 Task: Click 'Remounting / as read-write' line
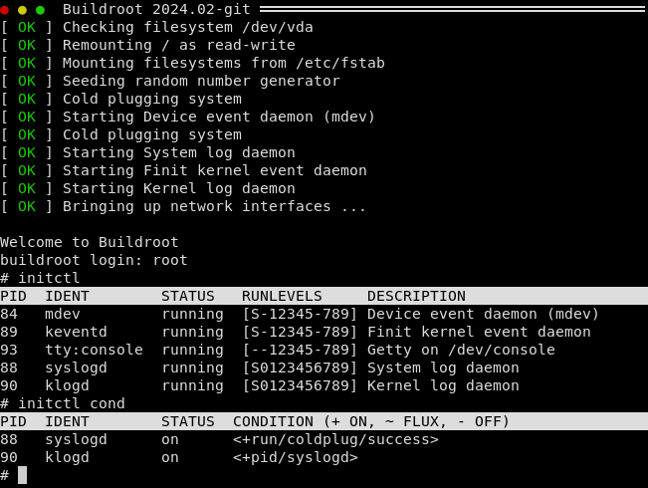point(179,45)
